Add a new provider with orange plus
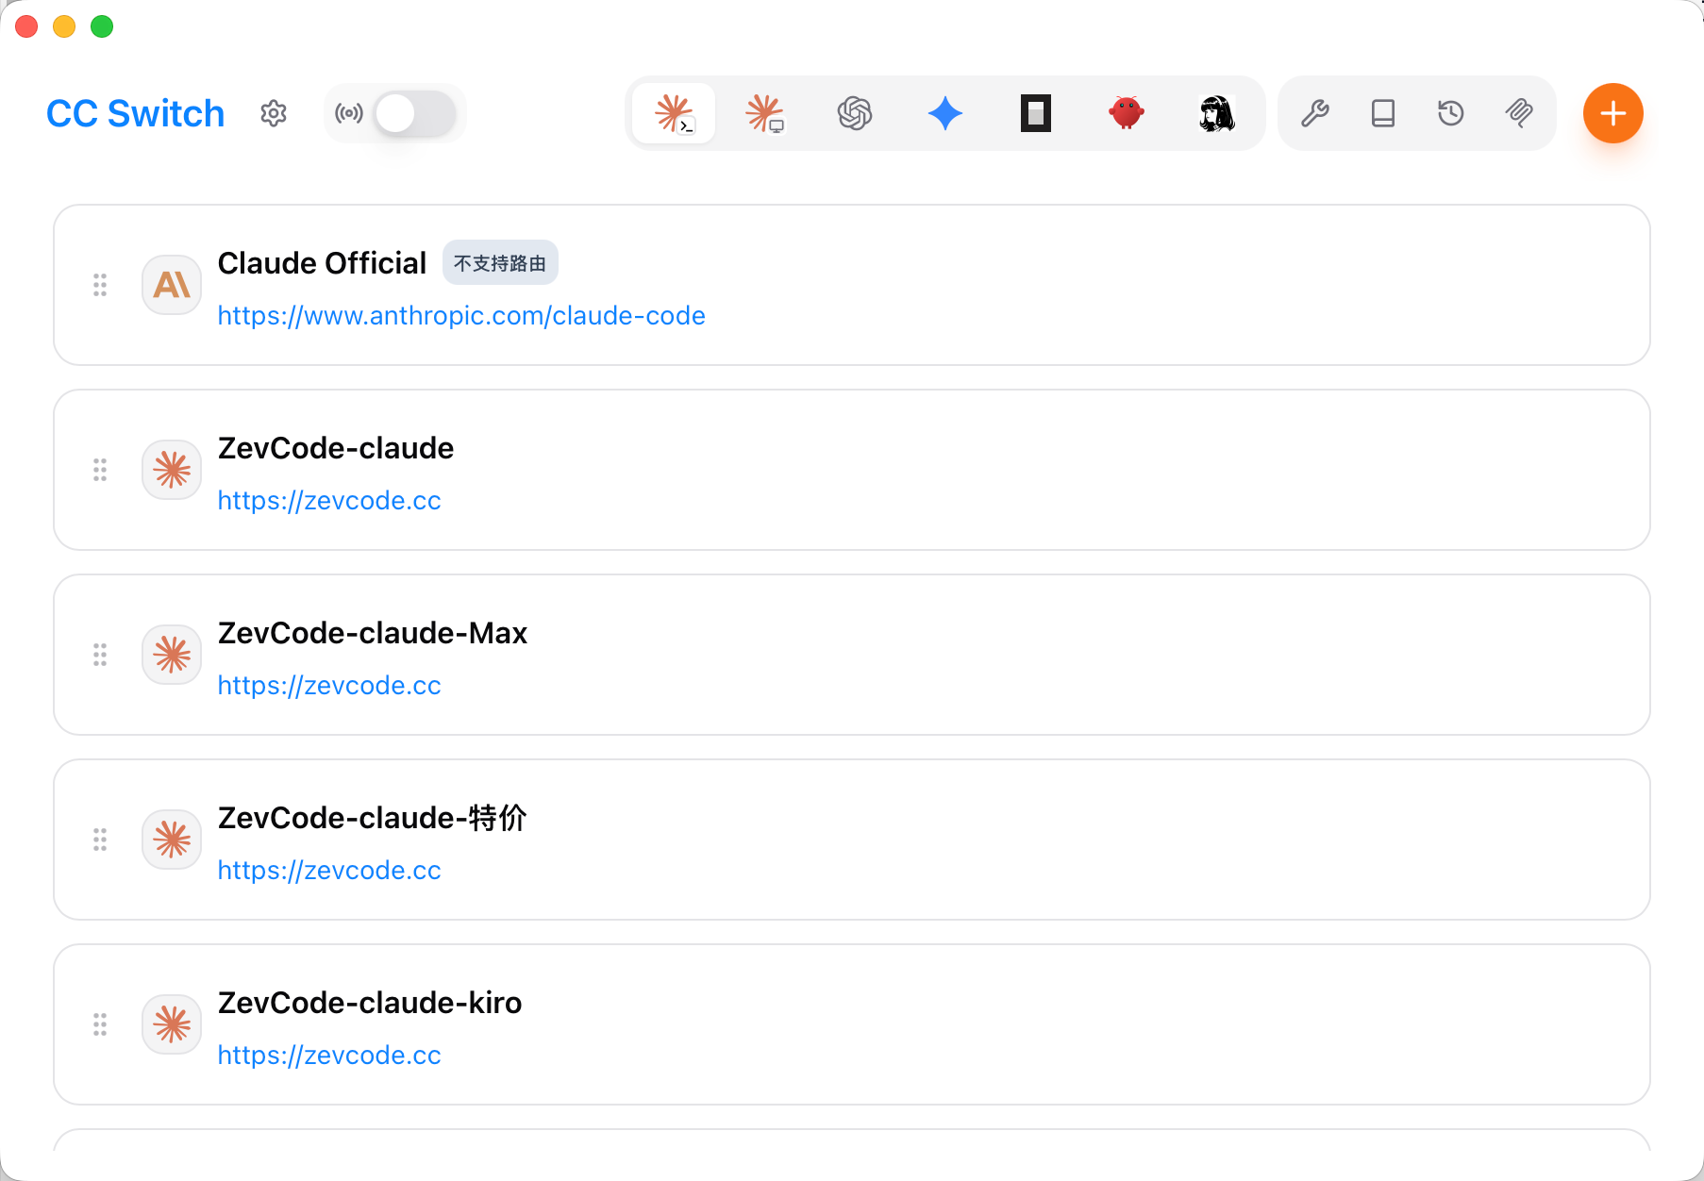Image resolution: width=1704 pixels, height=1181 pixels. click(x=1613, y=113)
